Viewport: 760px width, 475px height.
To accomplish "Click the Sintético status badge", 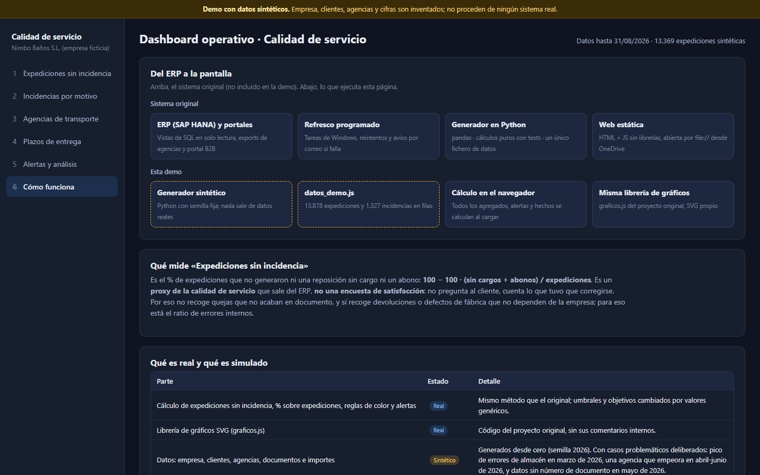I will point(444,460).
